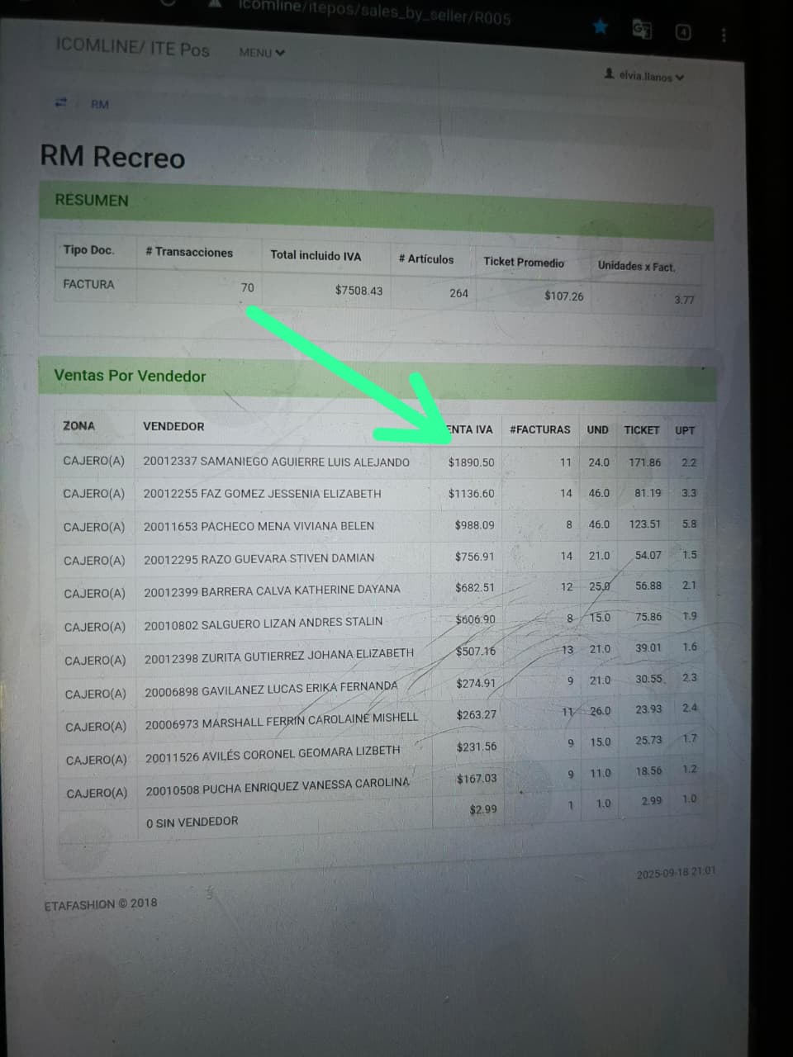Select the SAMANIEGO AGUIRRE LUIS ALEJANDRO seller row
Image resolution: width=793 pixels, height=1057 pixels.
(276, 462)
